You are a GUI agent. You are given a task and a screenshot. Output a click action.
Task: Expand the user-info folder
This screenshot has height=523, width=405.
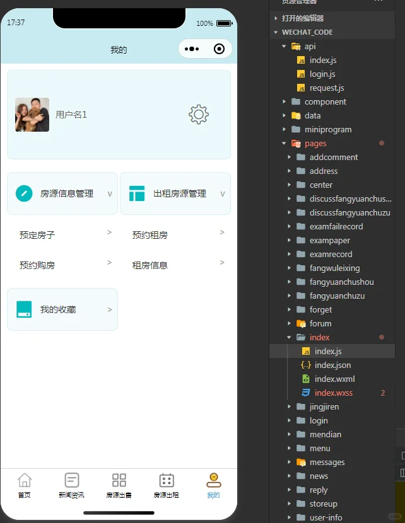pyautogui.click(x=332, y=517)
